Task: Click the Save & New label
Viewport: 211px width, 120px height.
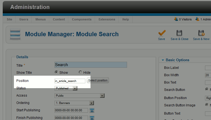Action: coord(201,39)
